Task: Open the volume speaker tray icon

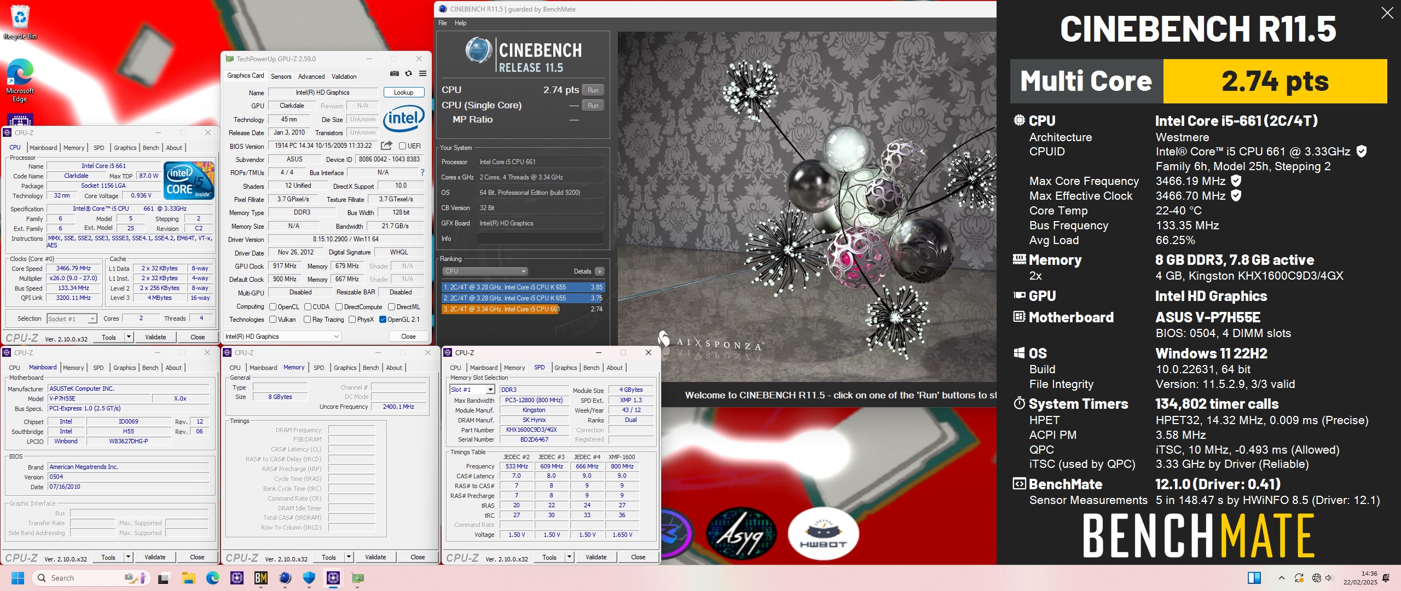Action: coord(1329,578)
